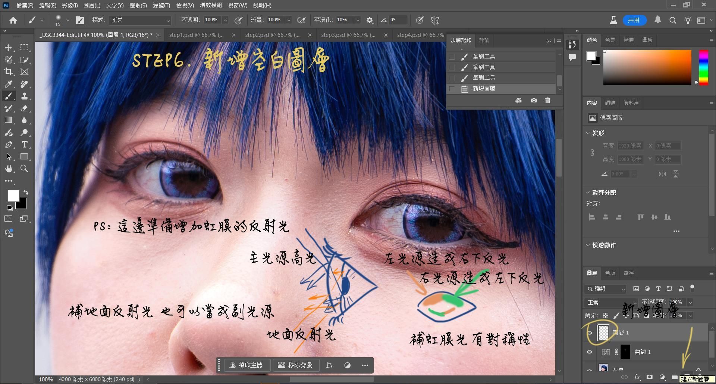Collapse the 快速動作 section
The width and height of the screenshot is (716, 384).
[588, 245]
